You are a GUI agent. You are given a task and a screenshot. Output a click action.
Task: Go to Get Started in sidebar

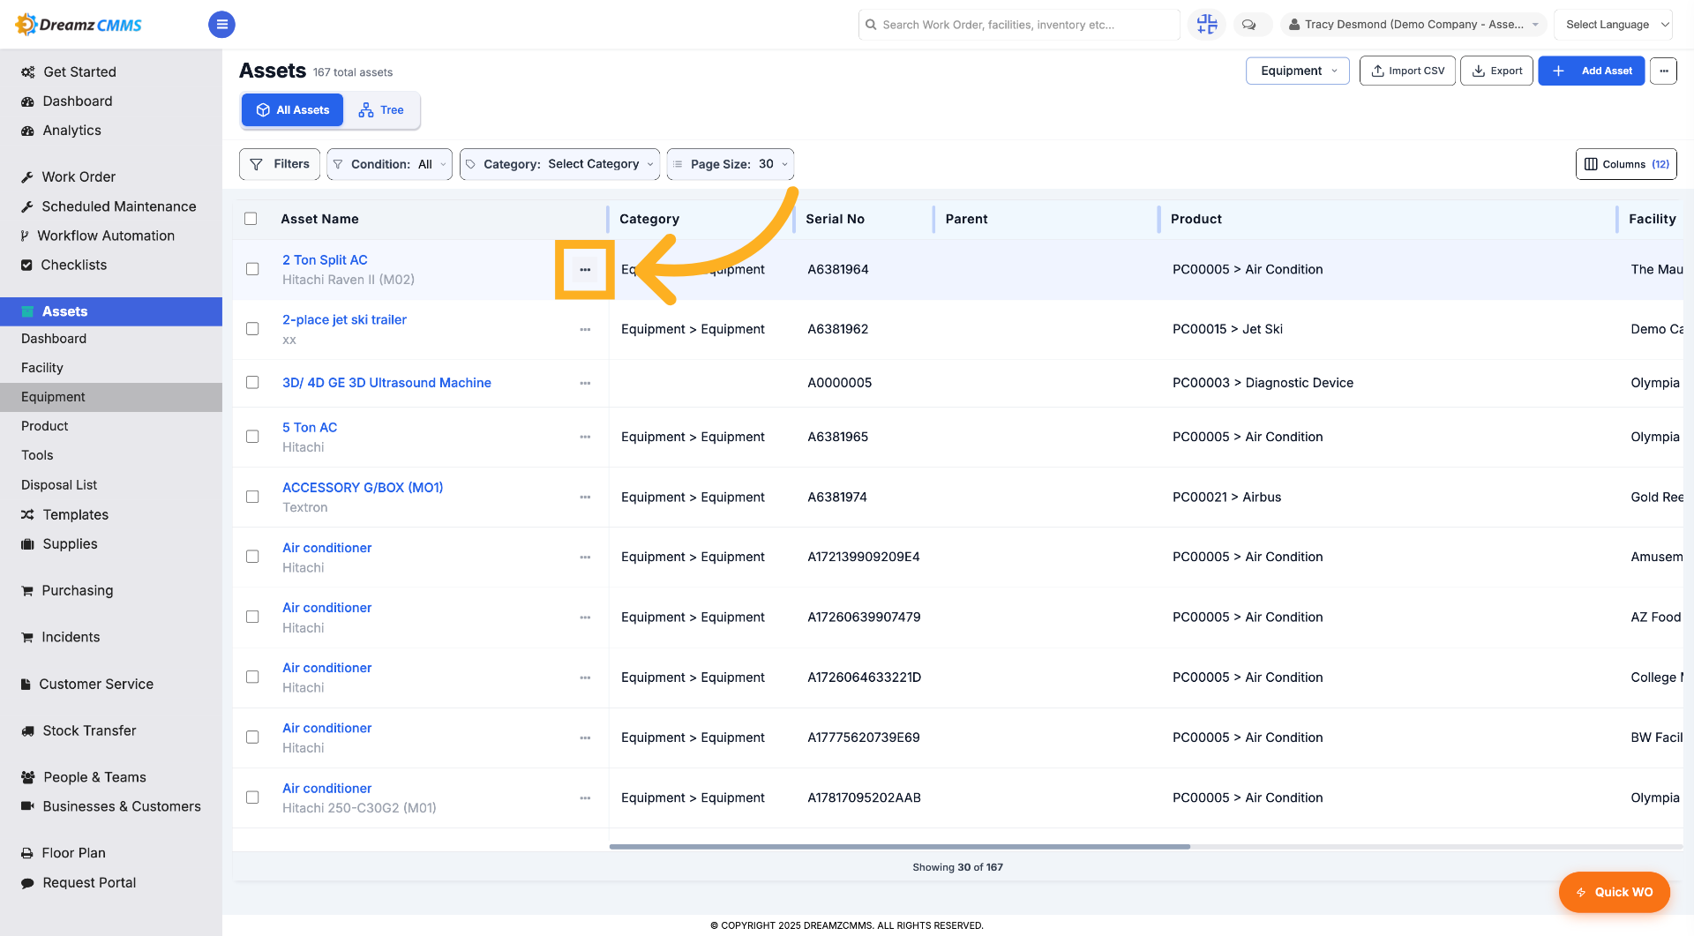click(x=79, y=71)
